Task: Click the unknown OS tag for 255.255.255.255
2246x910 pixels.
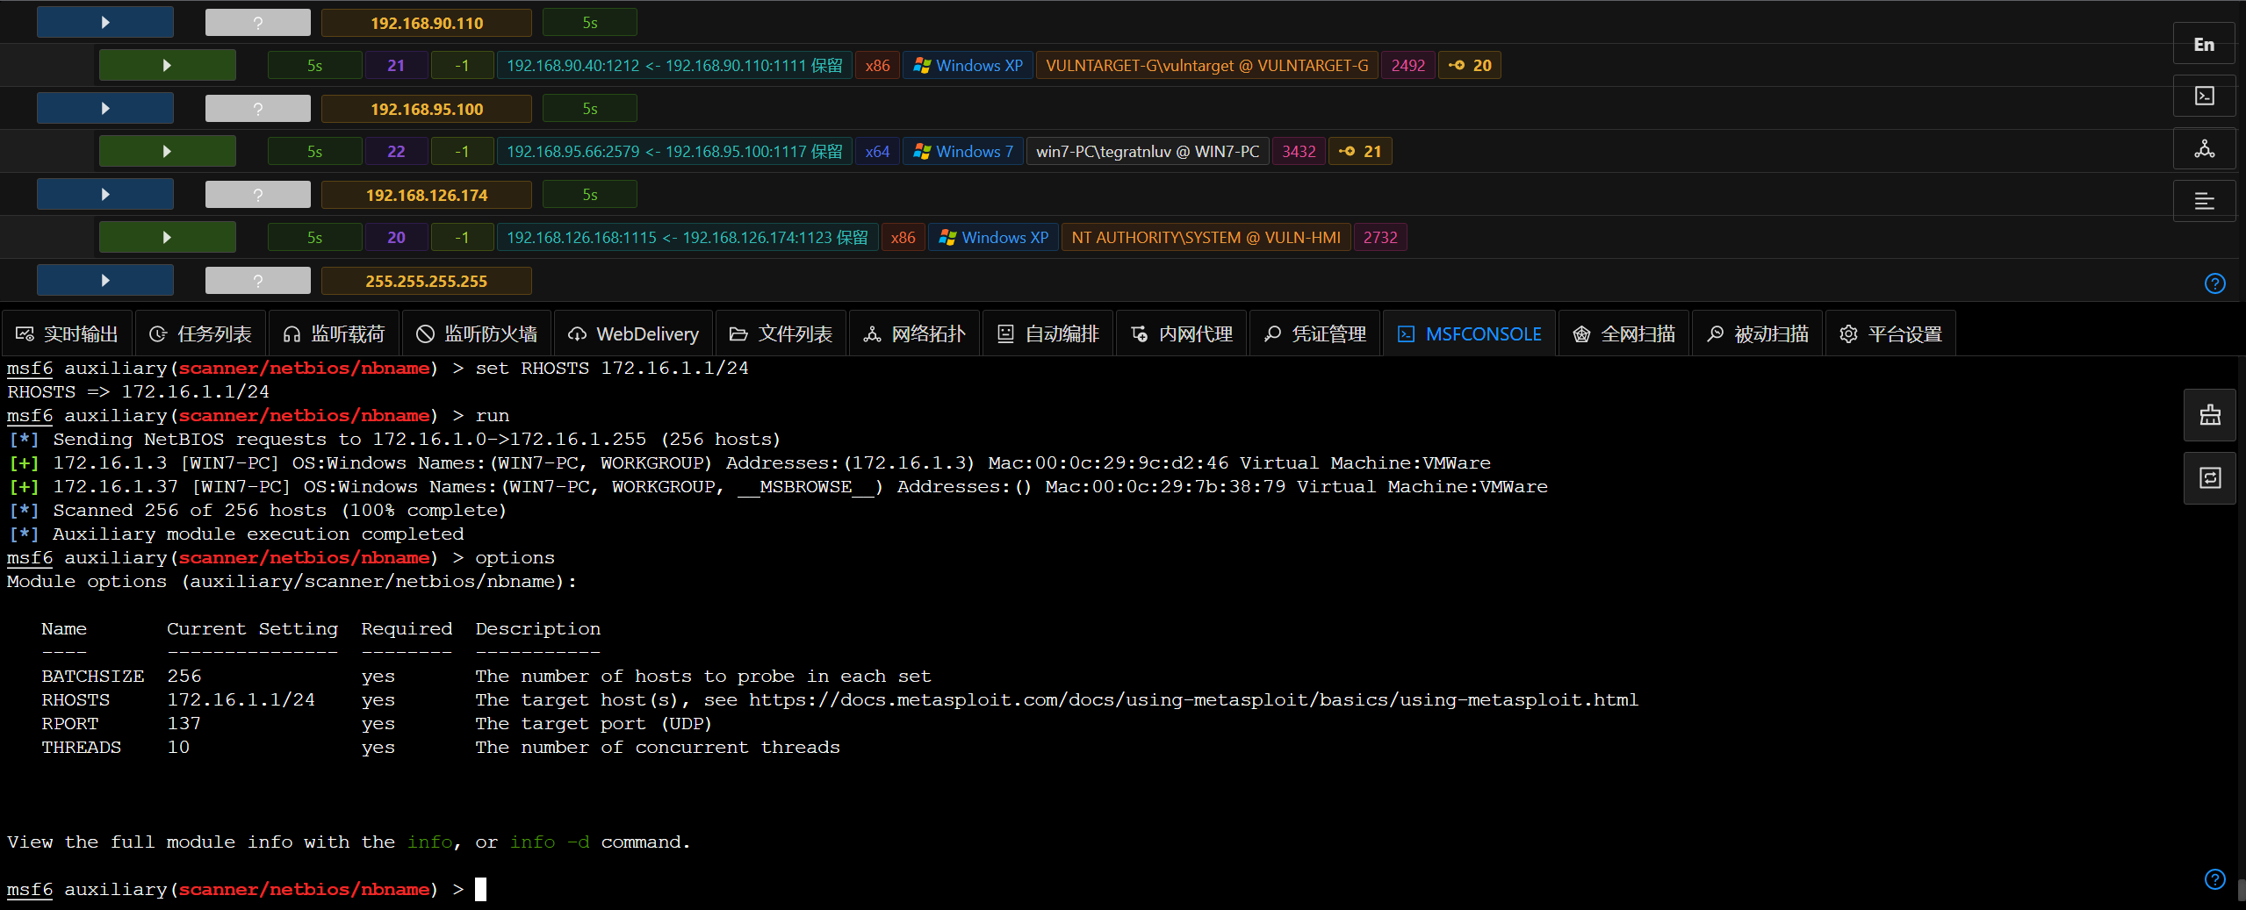Action: (x=257, y=281)
